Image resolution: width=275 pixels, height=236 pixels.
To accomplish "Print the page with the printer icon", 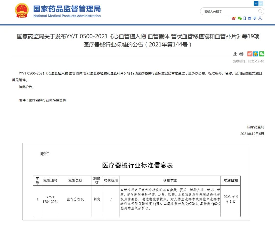I will click(x=241, y=54).
